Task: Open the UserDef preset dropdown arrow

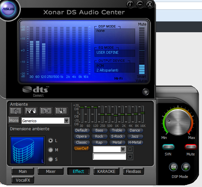Action: coord(123,149)
